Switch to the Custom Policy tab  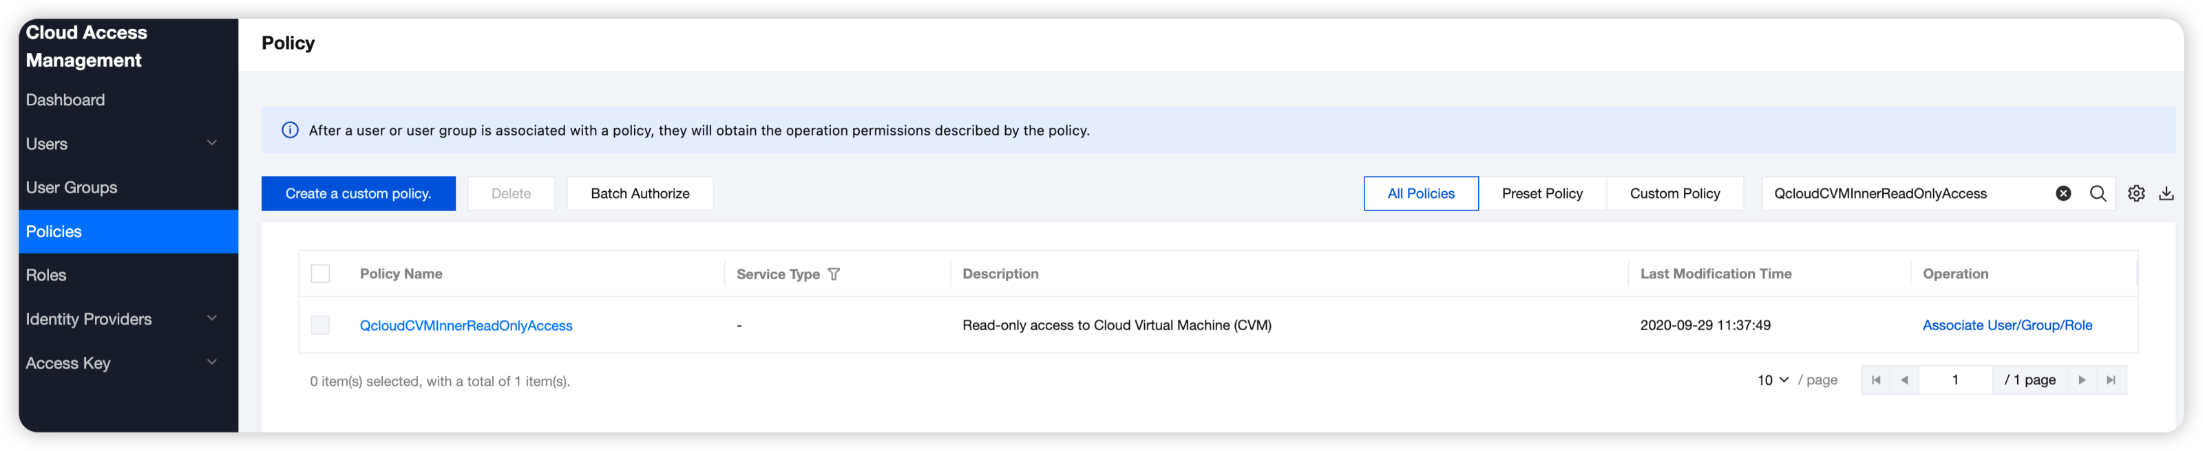tap(1674, 194)
